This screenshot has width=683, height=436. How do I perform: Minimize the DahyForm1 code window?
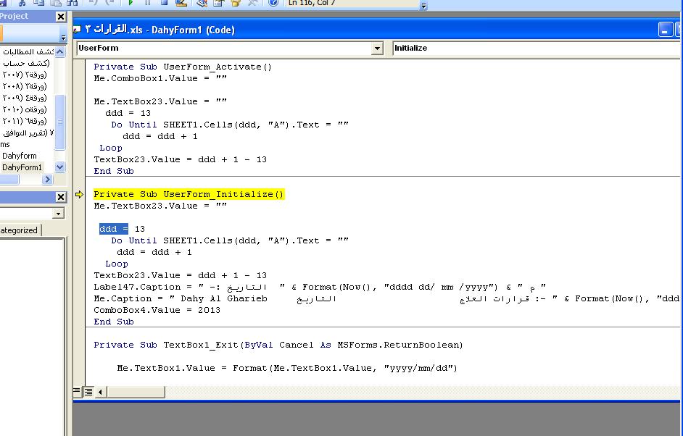coord(665,30)
